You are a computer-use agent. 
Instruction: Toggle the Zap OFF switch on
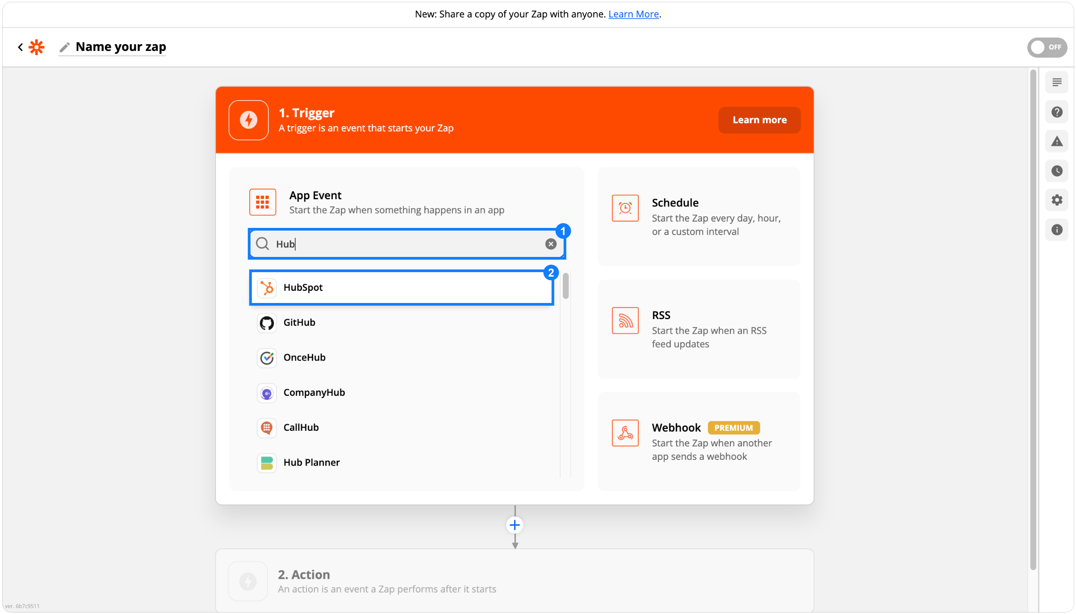tap(1047, 47)
